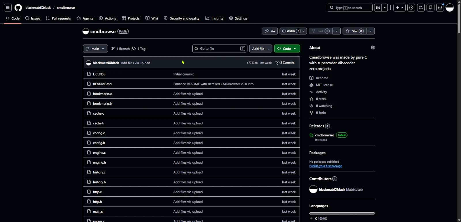Switch to the Agents tab
This screenshot has height=222, width=461.
point(85,18)
